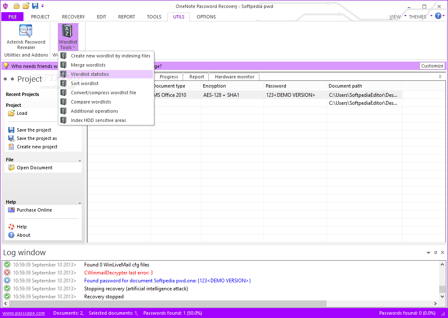
Task: Open the Log window dropdown arrow
Action: coord(428,253)
